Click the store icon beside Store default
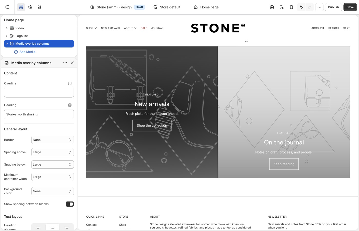 tap(155, 7)
